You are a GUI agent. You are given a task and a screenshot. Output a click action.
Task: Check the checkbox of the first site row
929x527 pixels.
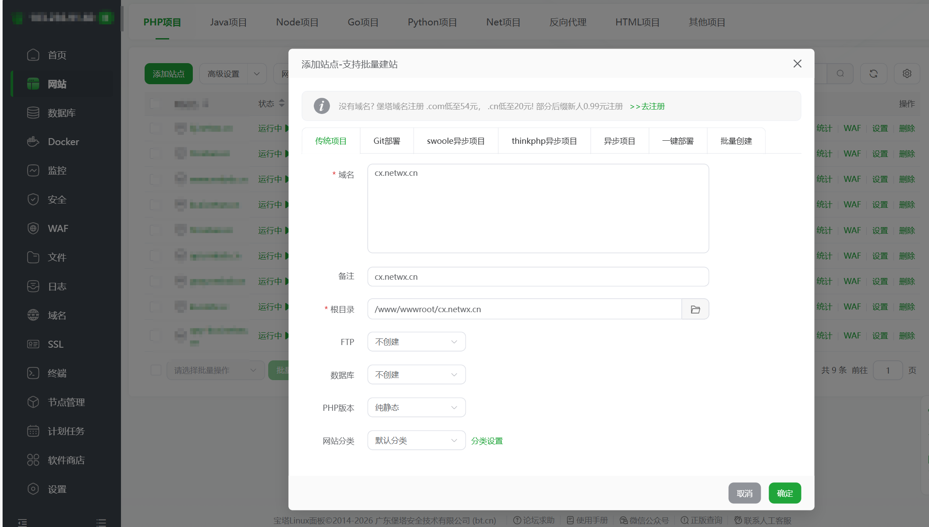[156, 128]
